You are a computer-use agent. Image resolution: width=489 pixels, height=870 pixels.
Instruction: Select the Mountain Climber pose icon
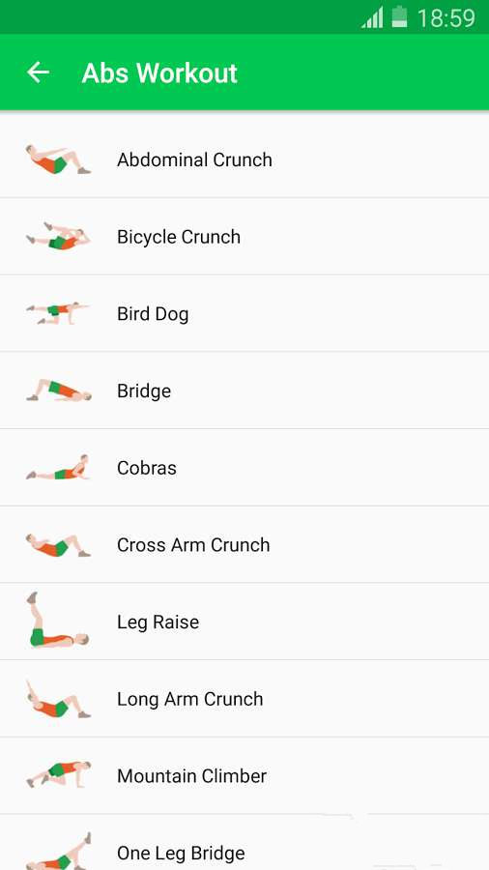[58, 774]
